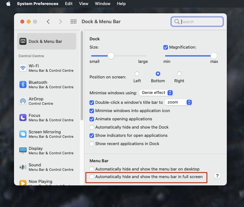Open the Help menu
The image size is (244, 207).
coord(121,3)
